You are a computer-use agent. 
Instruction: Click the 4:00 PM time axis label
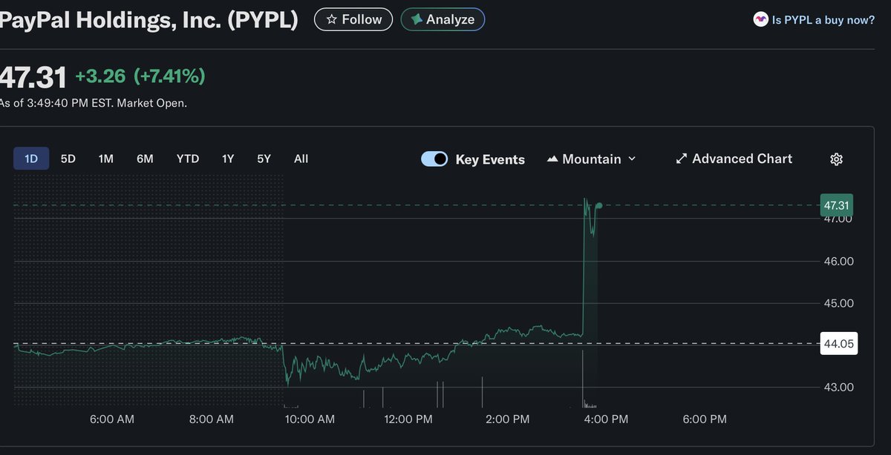tap(605, 419)
